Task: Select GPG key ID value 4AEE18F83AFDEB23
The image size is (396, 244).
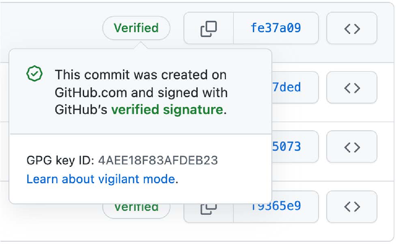Action: (x=158, y=161)
